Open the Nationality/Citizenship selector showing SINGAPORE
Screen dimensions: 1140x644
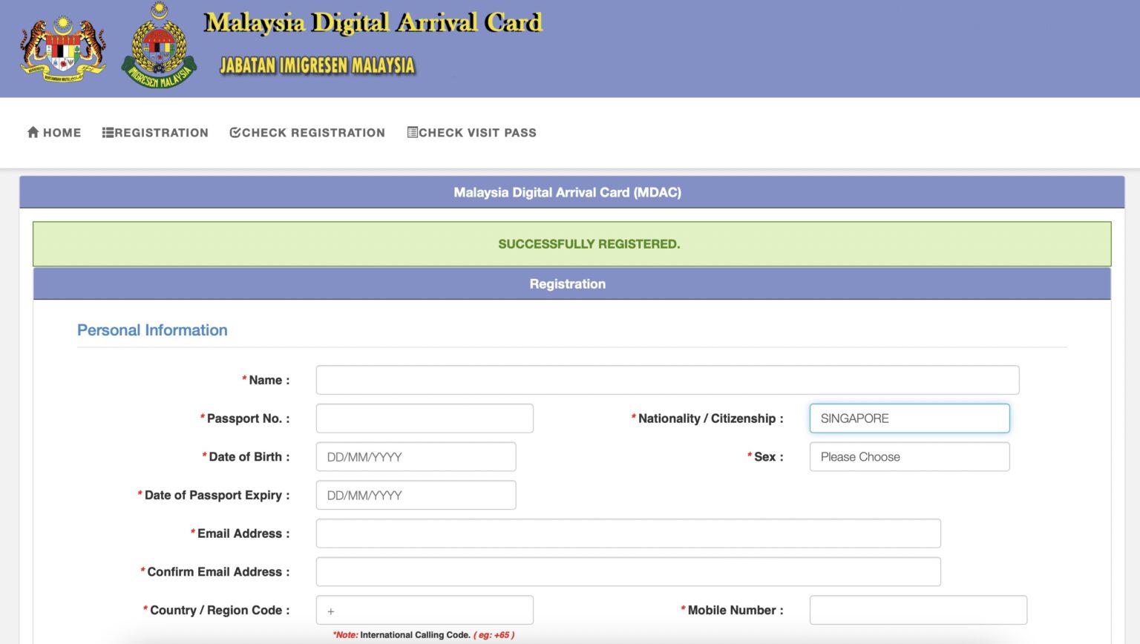(908, 418)
